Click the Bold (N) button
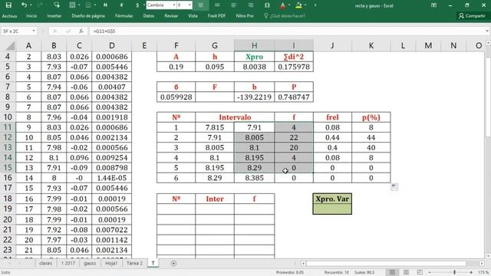491x276 pixels. point(105,5)
